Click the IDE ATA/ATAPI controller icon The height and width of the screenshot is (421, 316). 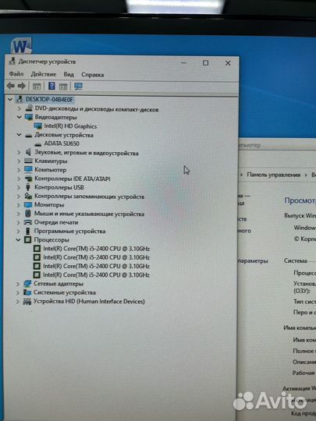(x=28, y=179)
